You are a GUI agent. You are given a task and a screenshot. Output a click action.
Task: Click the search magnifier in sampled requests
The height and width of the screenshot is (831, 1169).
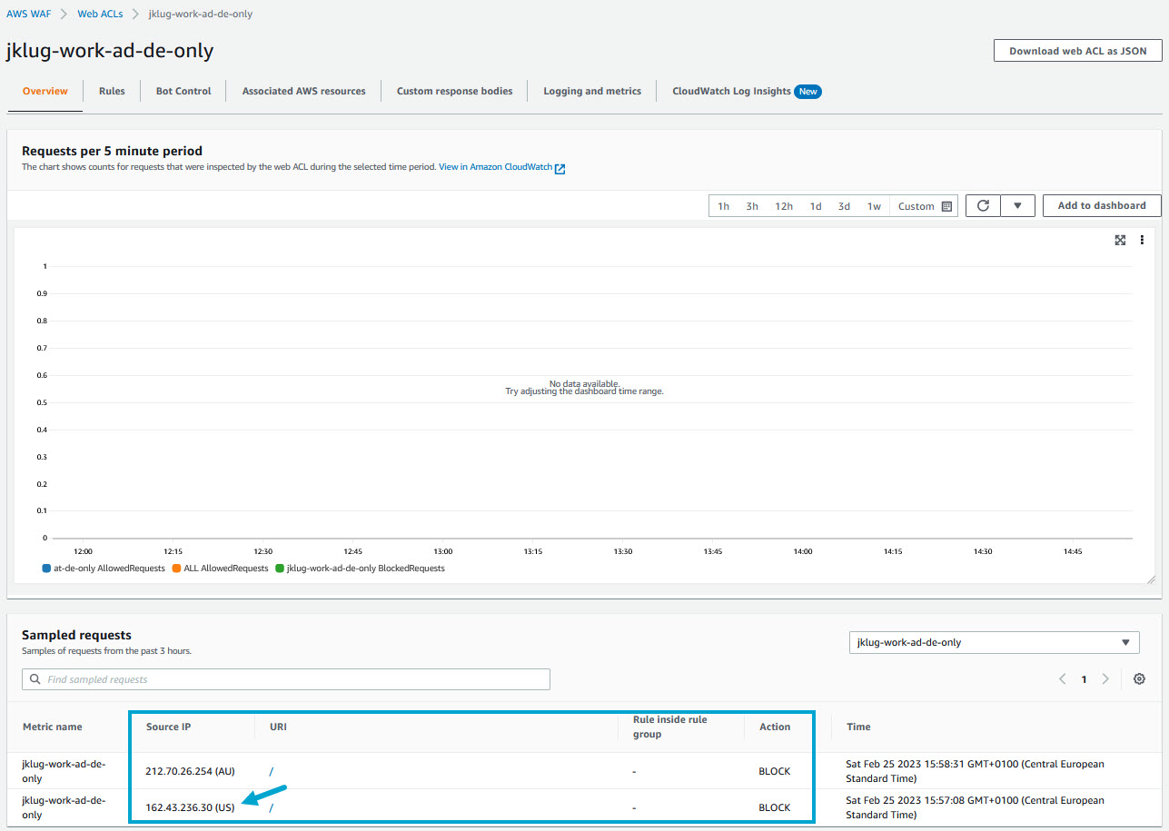pyautogui.click(x=34, y=678)
